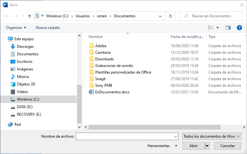Viewport: 247px width, 154px height.
Task: Open view options dropdown arrow
Action: 217,28
